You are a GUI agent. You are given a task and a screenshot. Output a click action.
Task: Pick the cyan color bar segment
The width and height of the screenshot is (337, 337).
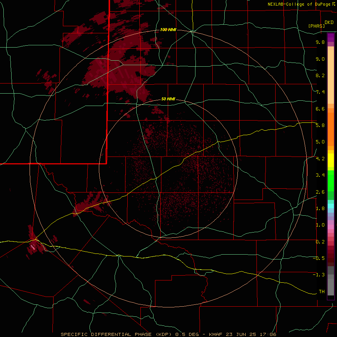331,206
